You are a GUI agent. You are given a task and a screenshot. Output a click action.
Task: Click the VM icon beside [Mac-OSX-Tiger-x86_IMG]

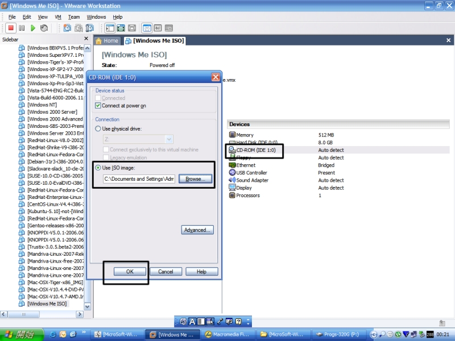(x=22, y=282)
